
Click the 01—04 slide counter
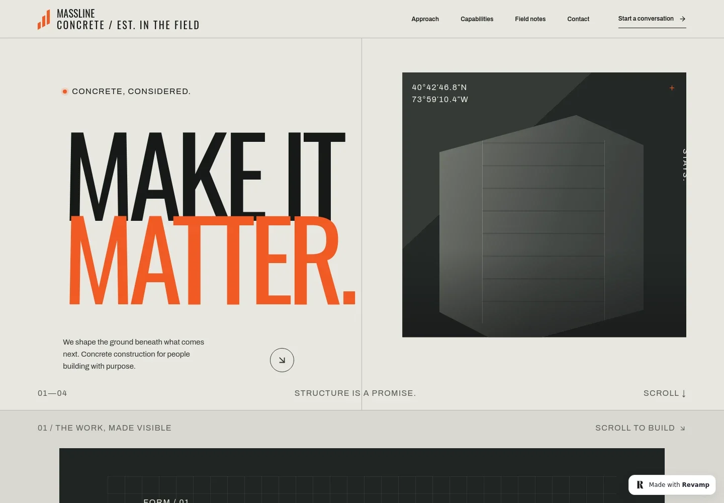(52, 393)
